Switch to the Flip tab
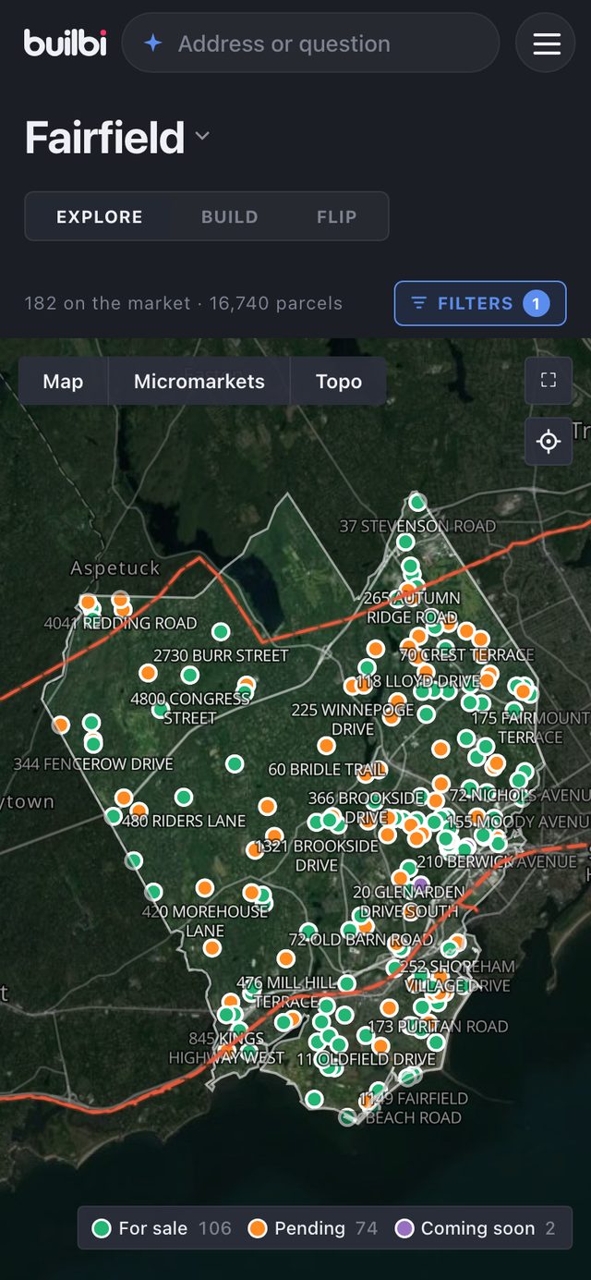Screen dimensions: 591x1280 click(x=337, y=217)
